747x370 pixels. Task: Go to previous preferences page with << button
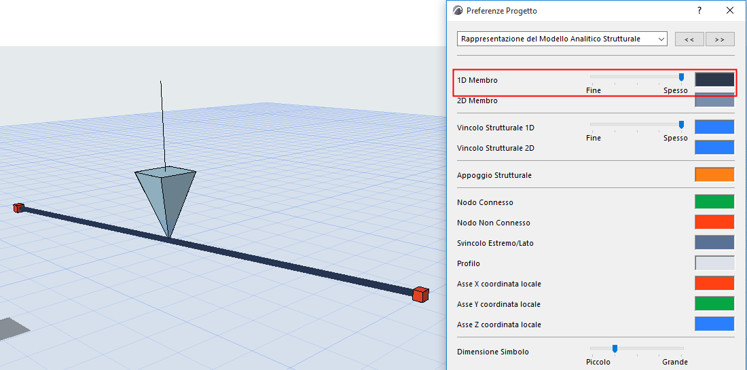click(689, 39)
